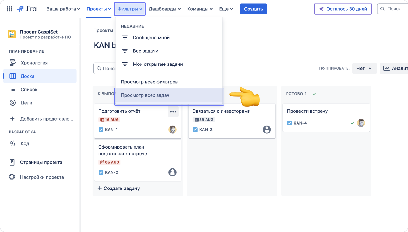Click the blue Создать button
Viewport: 408px width, 232px height.
click(x=253, y=9)
